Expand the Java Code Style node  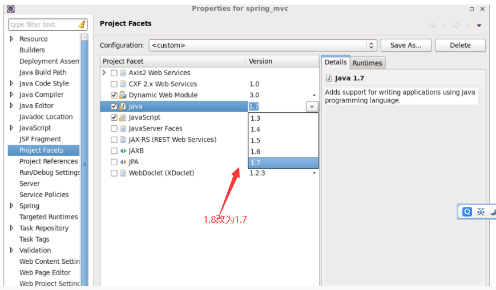[x=12, y=83]
